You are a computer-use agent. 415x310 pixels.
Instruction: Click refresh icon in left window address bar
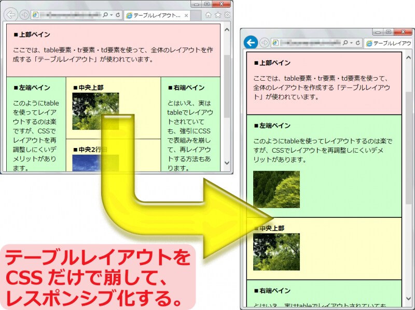click(118, 15)
